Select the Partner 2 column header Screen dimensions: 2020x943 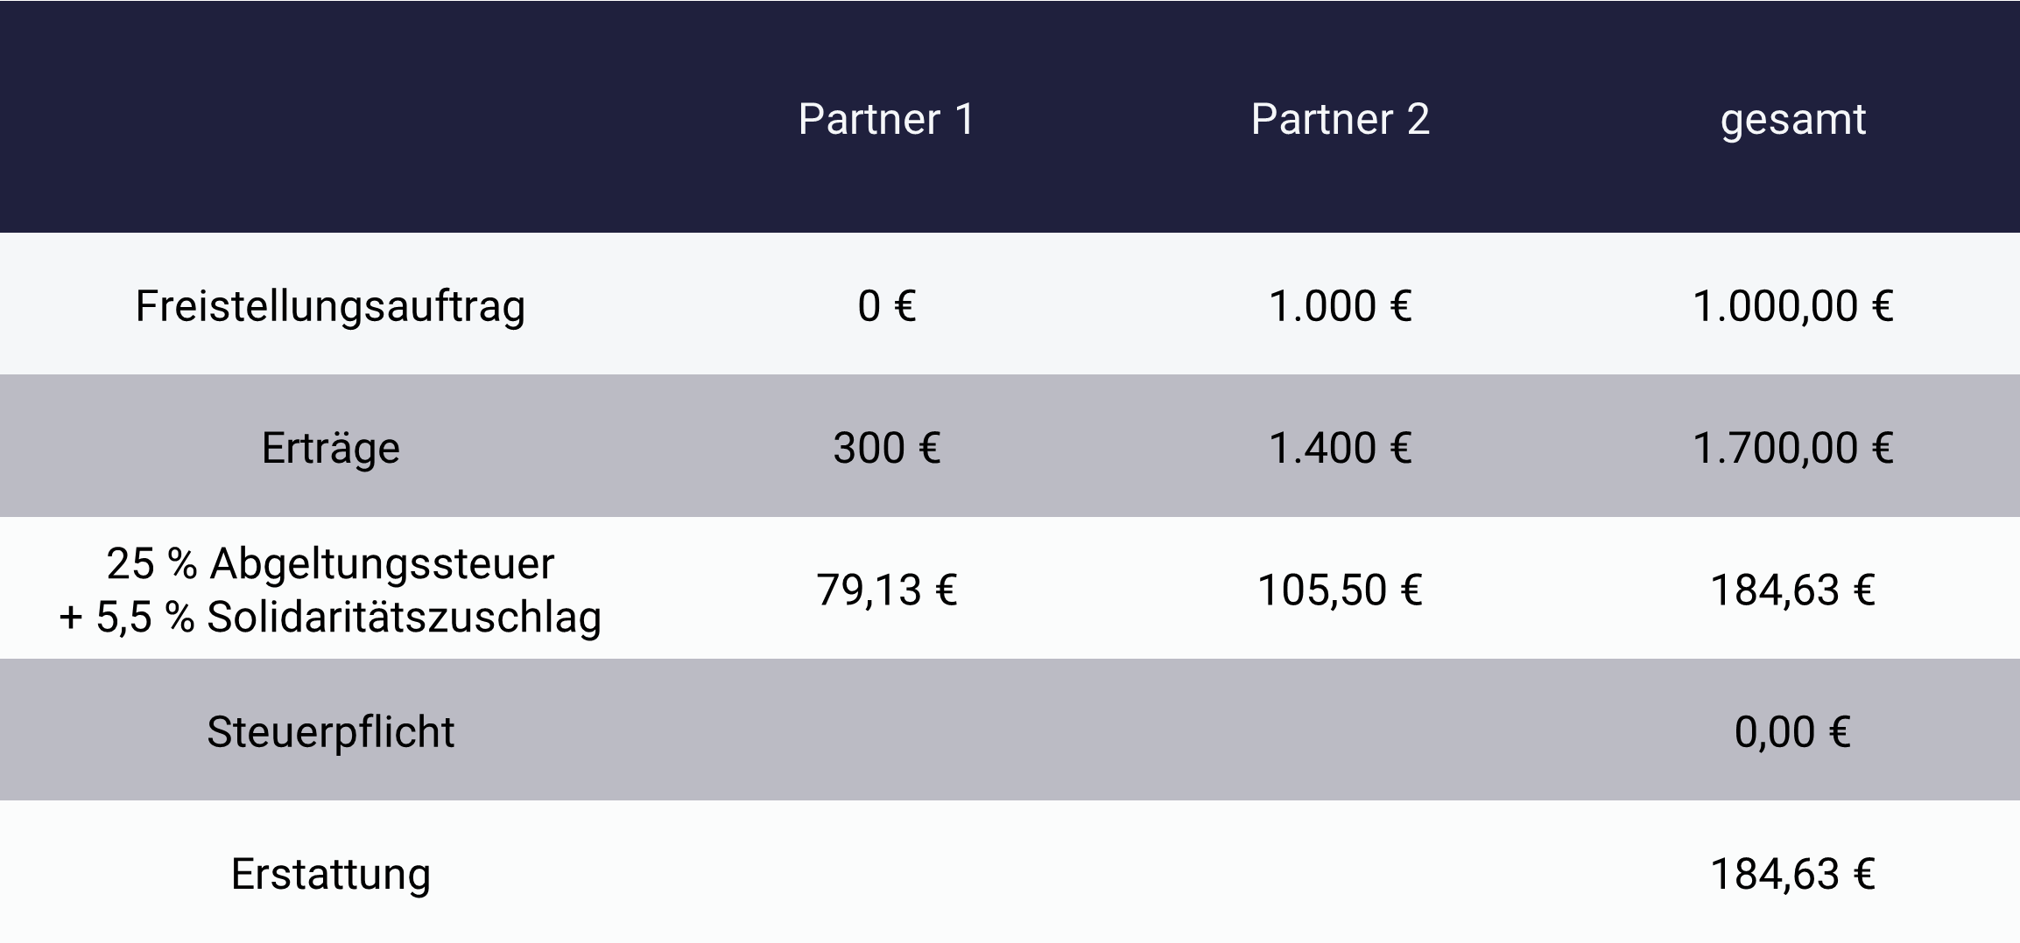1340,119
